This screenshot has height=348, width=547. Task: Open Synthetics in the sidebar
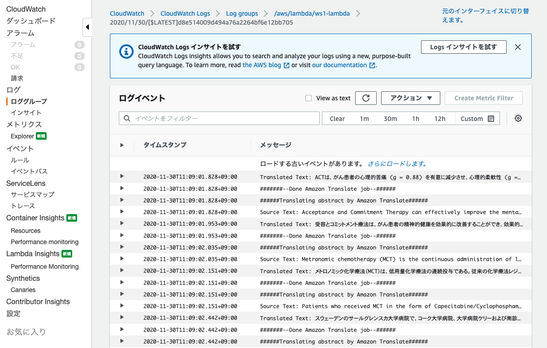click(23, 279)
